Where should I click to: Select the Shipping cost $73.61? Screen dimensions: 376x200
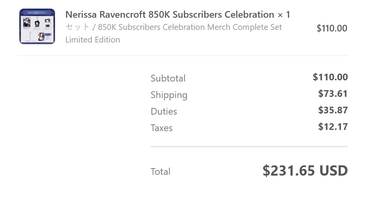pos(333,94)
